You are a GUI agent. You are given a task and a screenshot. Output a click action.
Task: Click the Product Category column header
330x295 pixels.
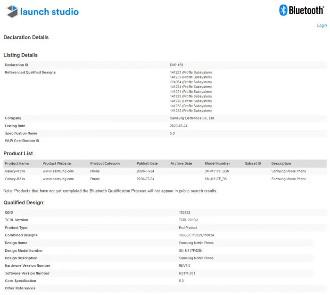[105, 163]
